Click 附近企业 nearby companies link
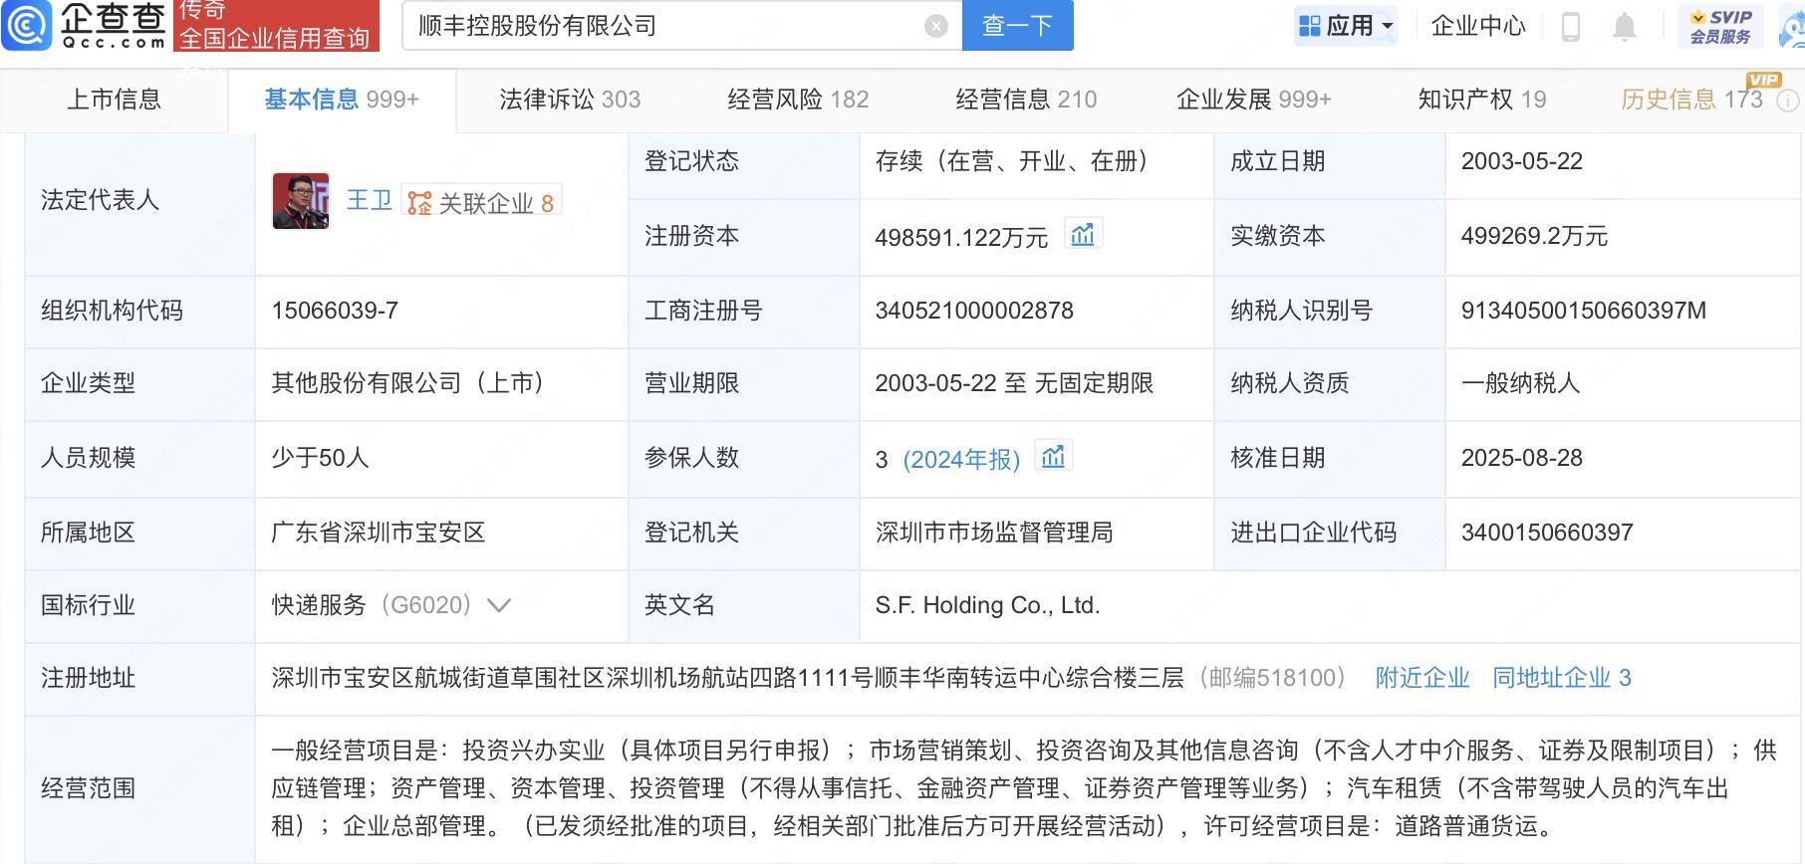This screenshot has width=1805, height=864. coord(1421,678)
